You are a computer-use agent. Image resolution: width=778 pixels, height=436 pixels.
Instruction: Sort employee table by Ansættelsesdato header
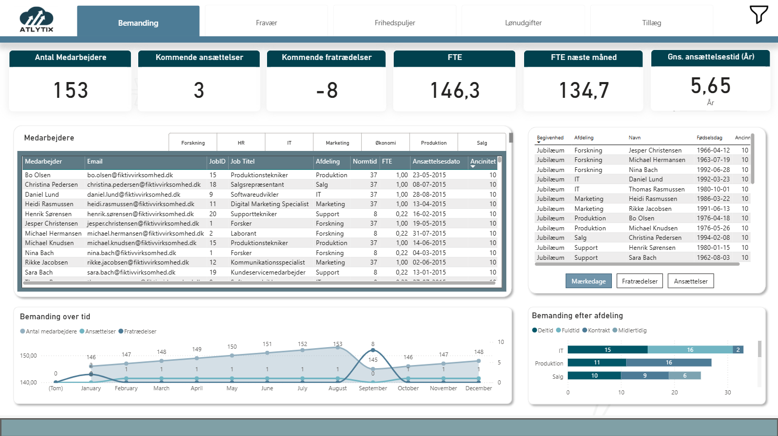coord(436,161)
